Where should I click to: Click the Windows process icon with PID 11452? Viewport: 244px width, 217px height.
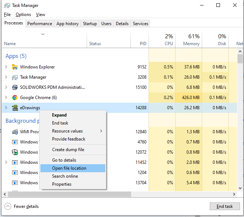[x=15, y=162]
